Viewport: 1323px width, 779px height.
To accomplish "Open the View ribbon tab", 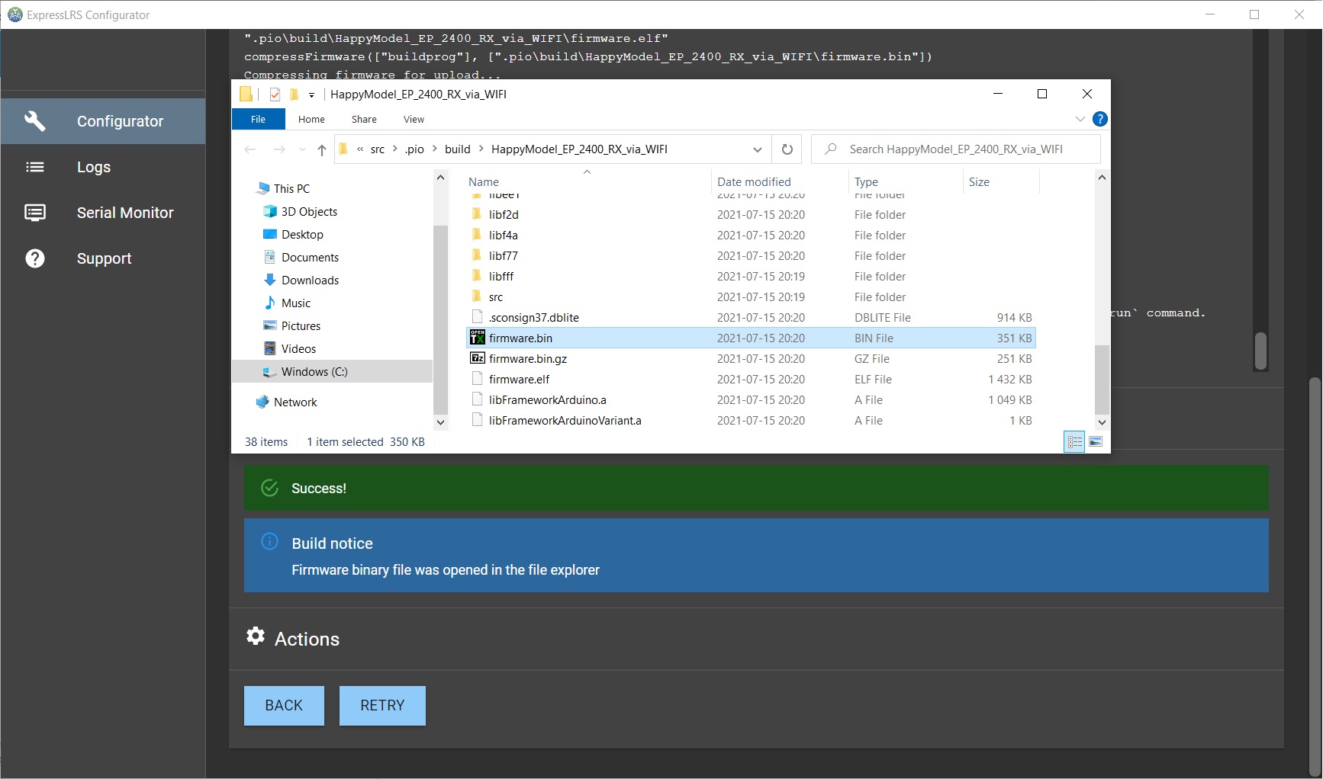I will click(414, 119).
